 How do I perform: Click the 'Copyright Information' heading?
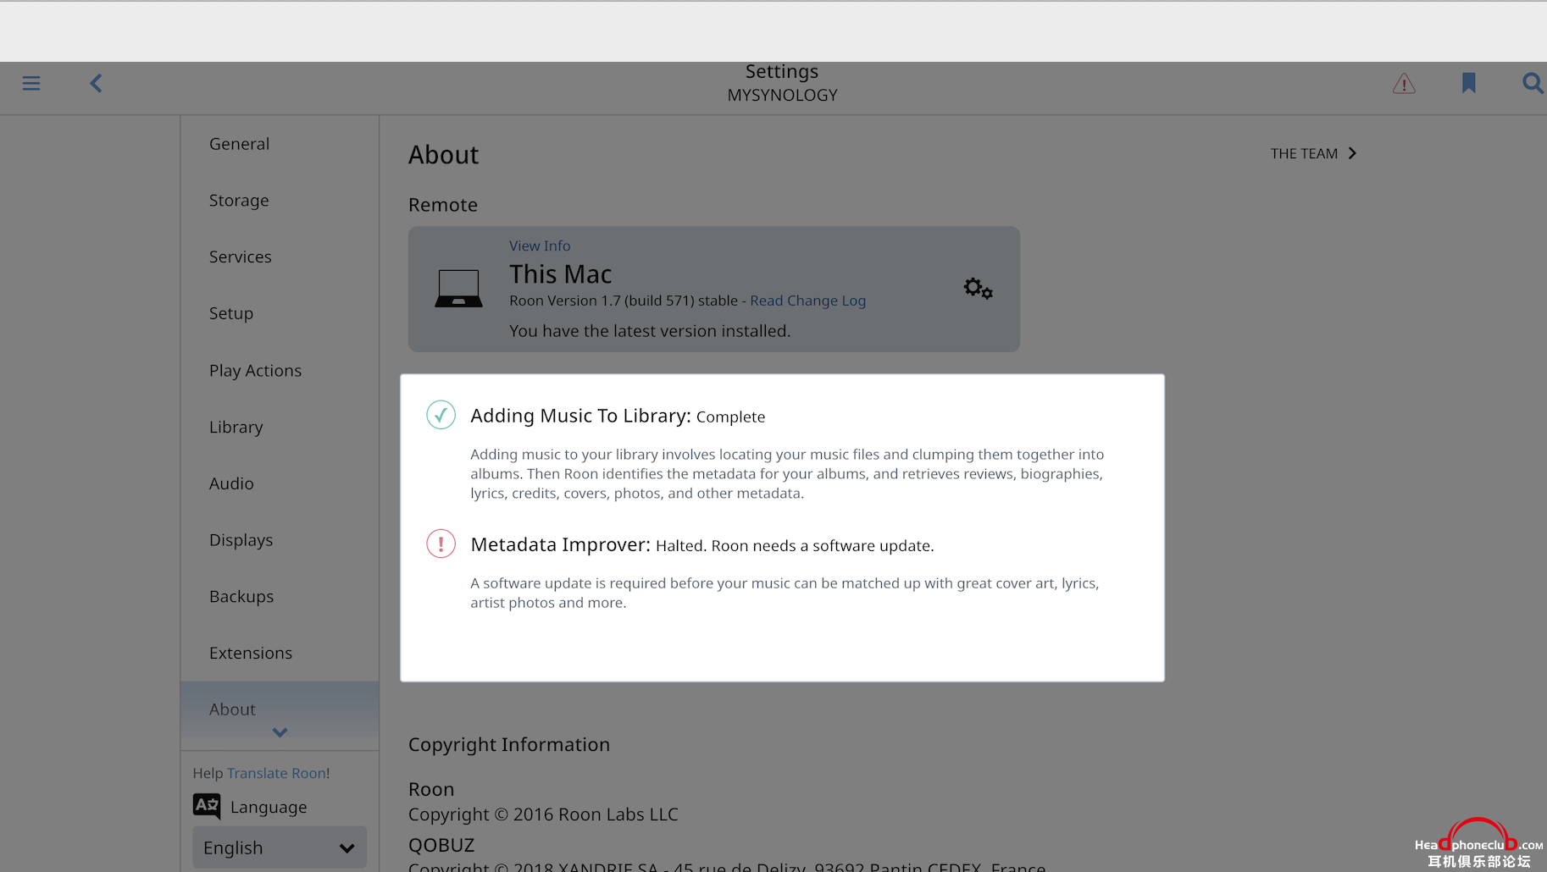point(509,745)
